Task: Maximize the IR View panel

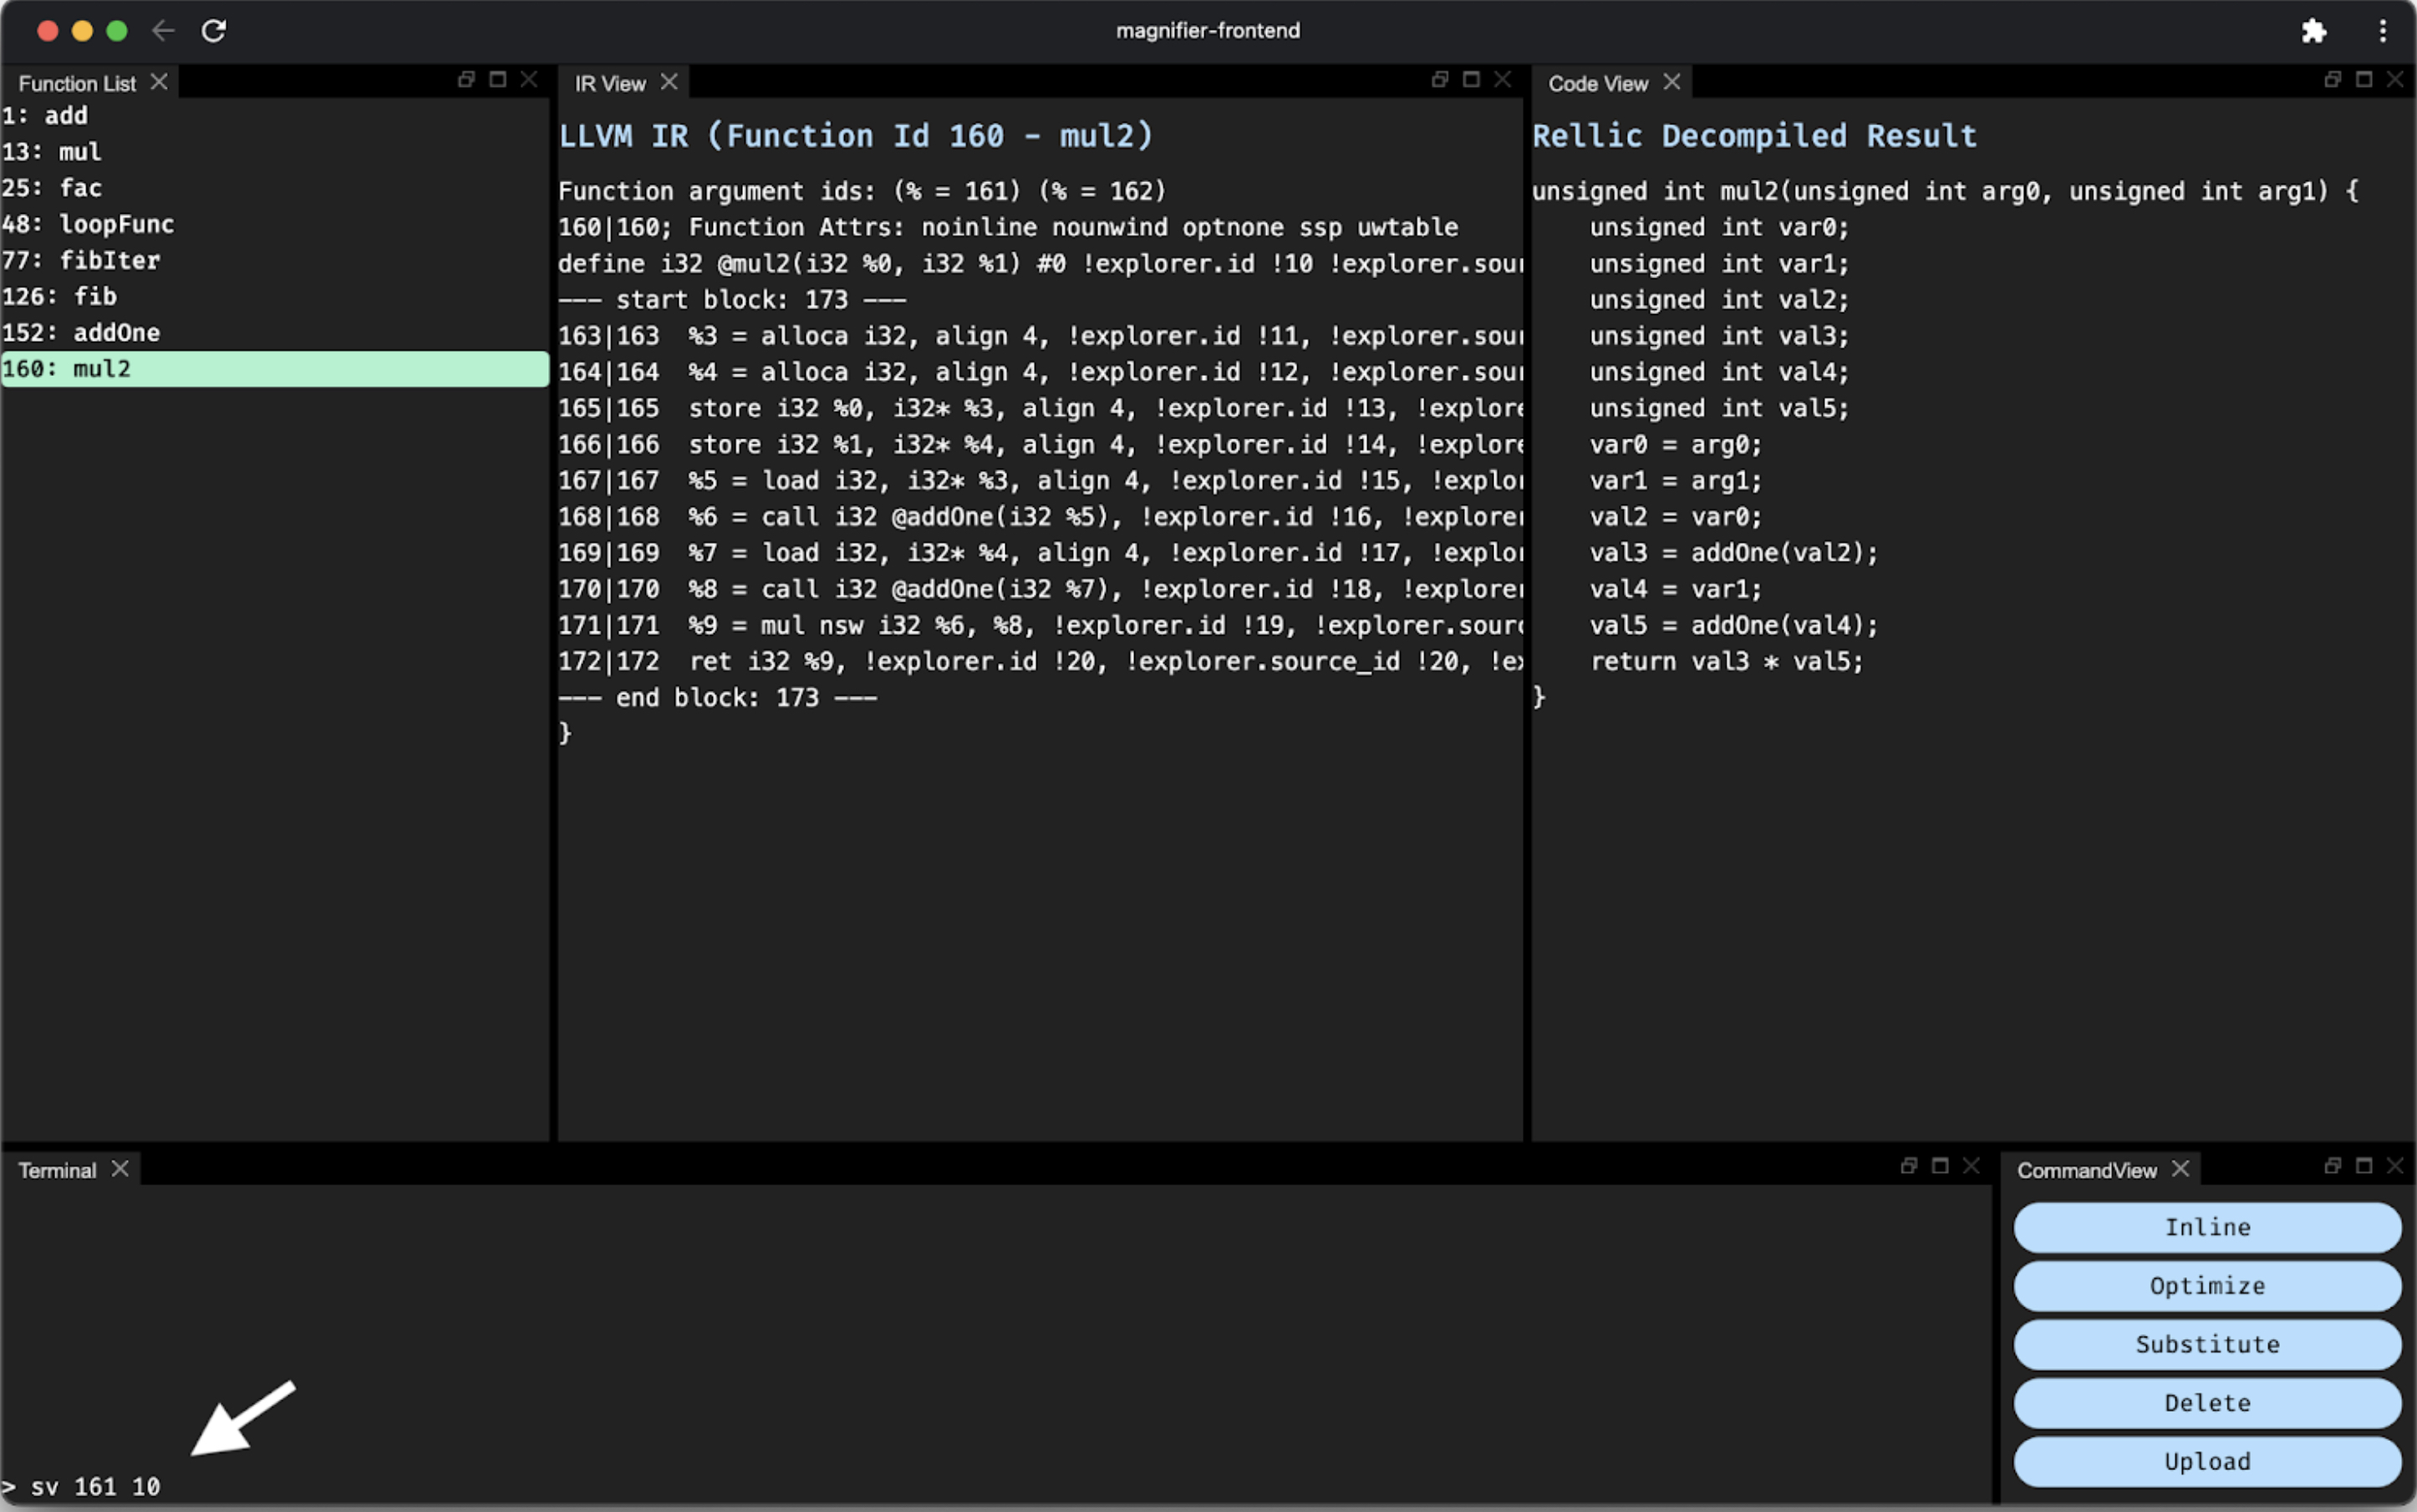Action: 1471,80
